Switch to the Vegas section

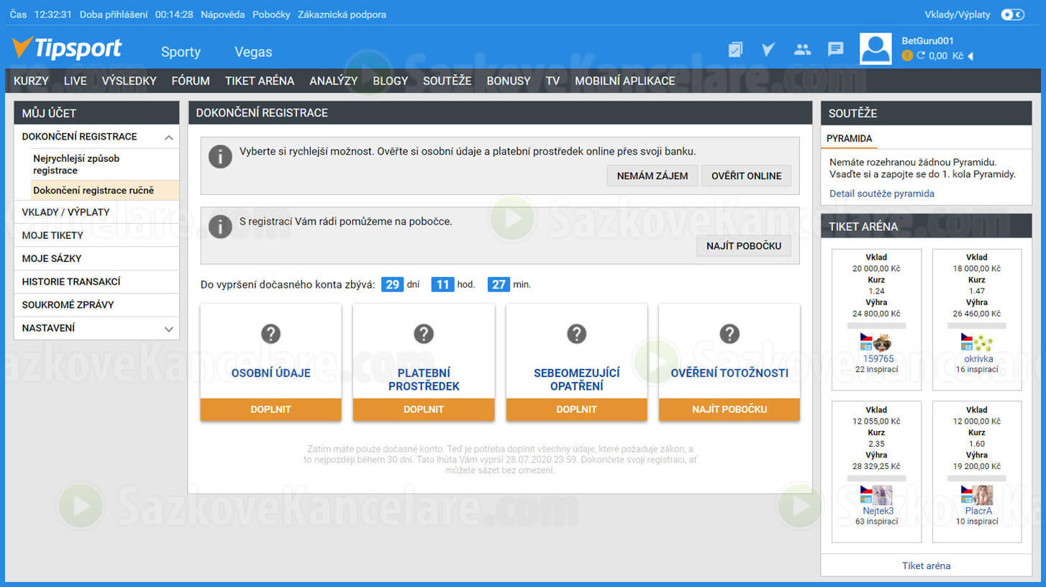pos(253,52)
